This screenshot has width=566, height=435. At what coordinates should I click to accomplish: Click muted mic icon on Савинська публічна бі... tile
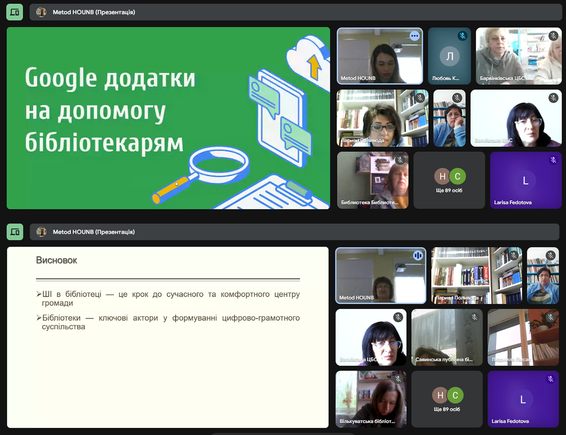474,317
